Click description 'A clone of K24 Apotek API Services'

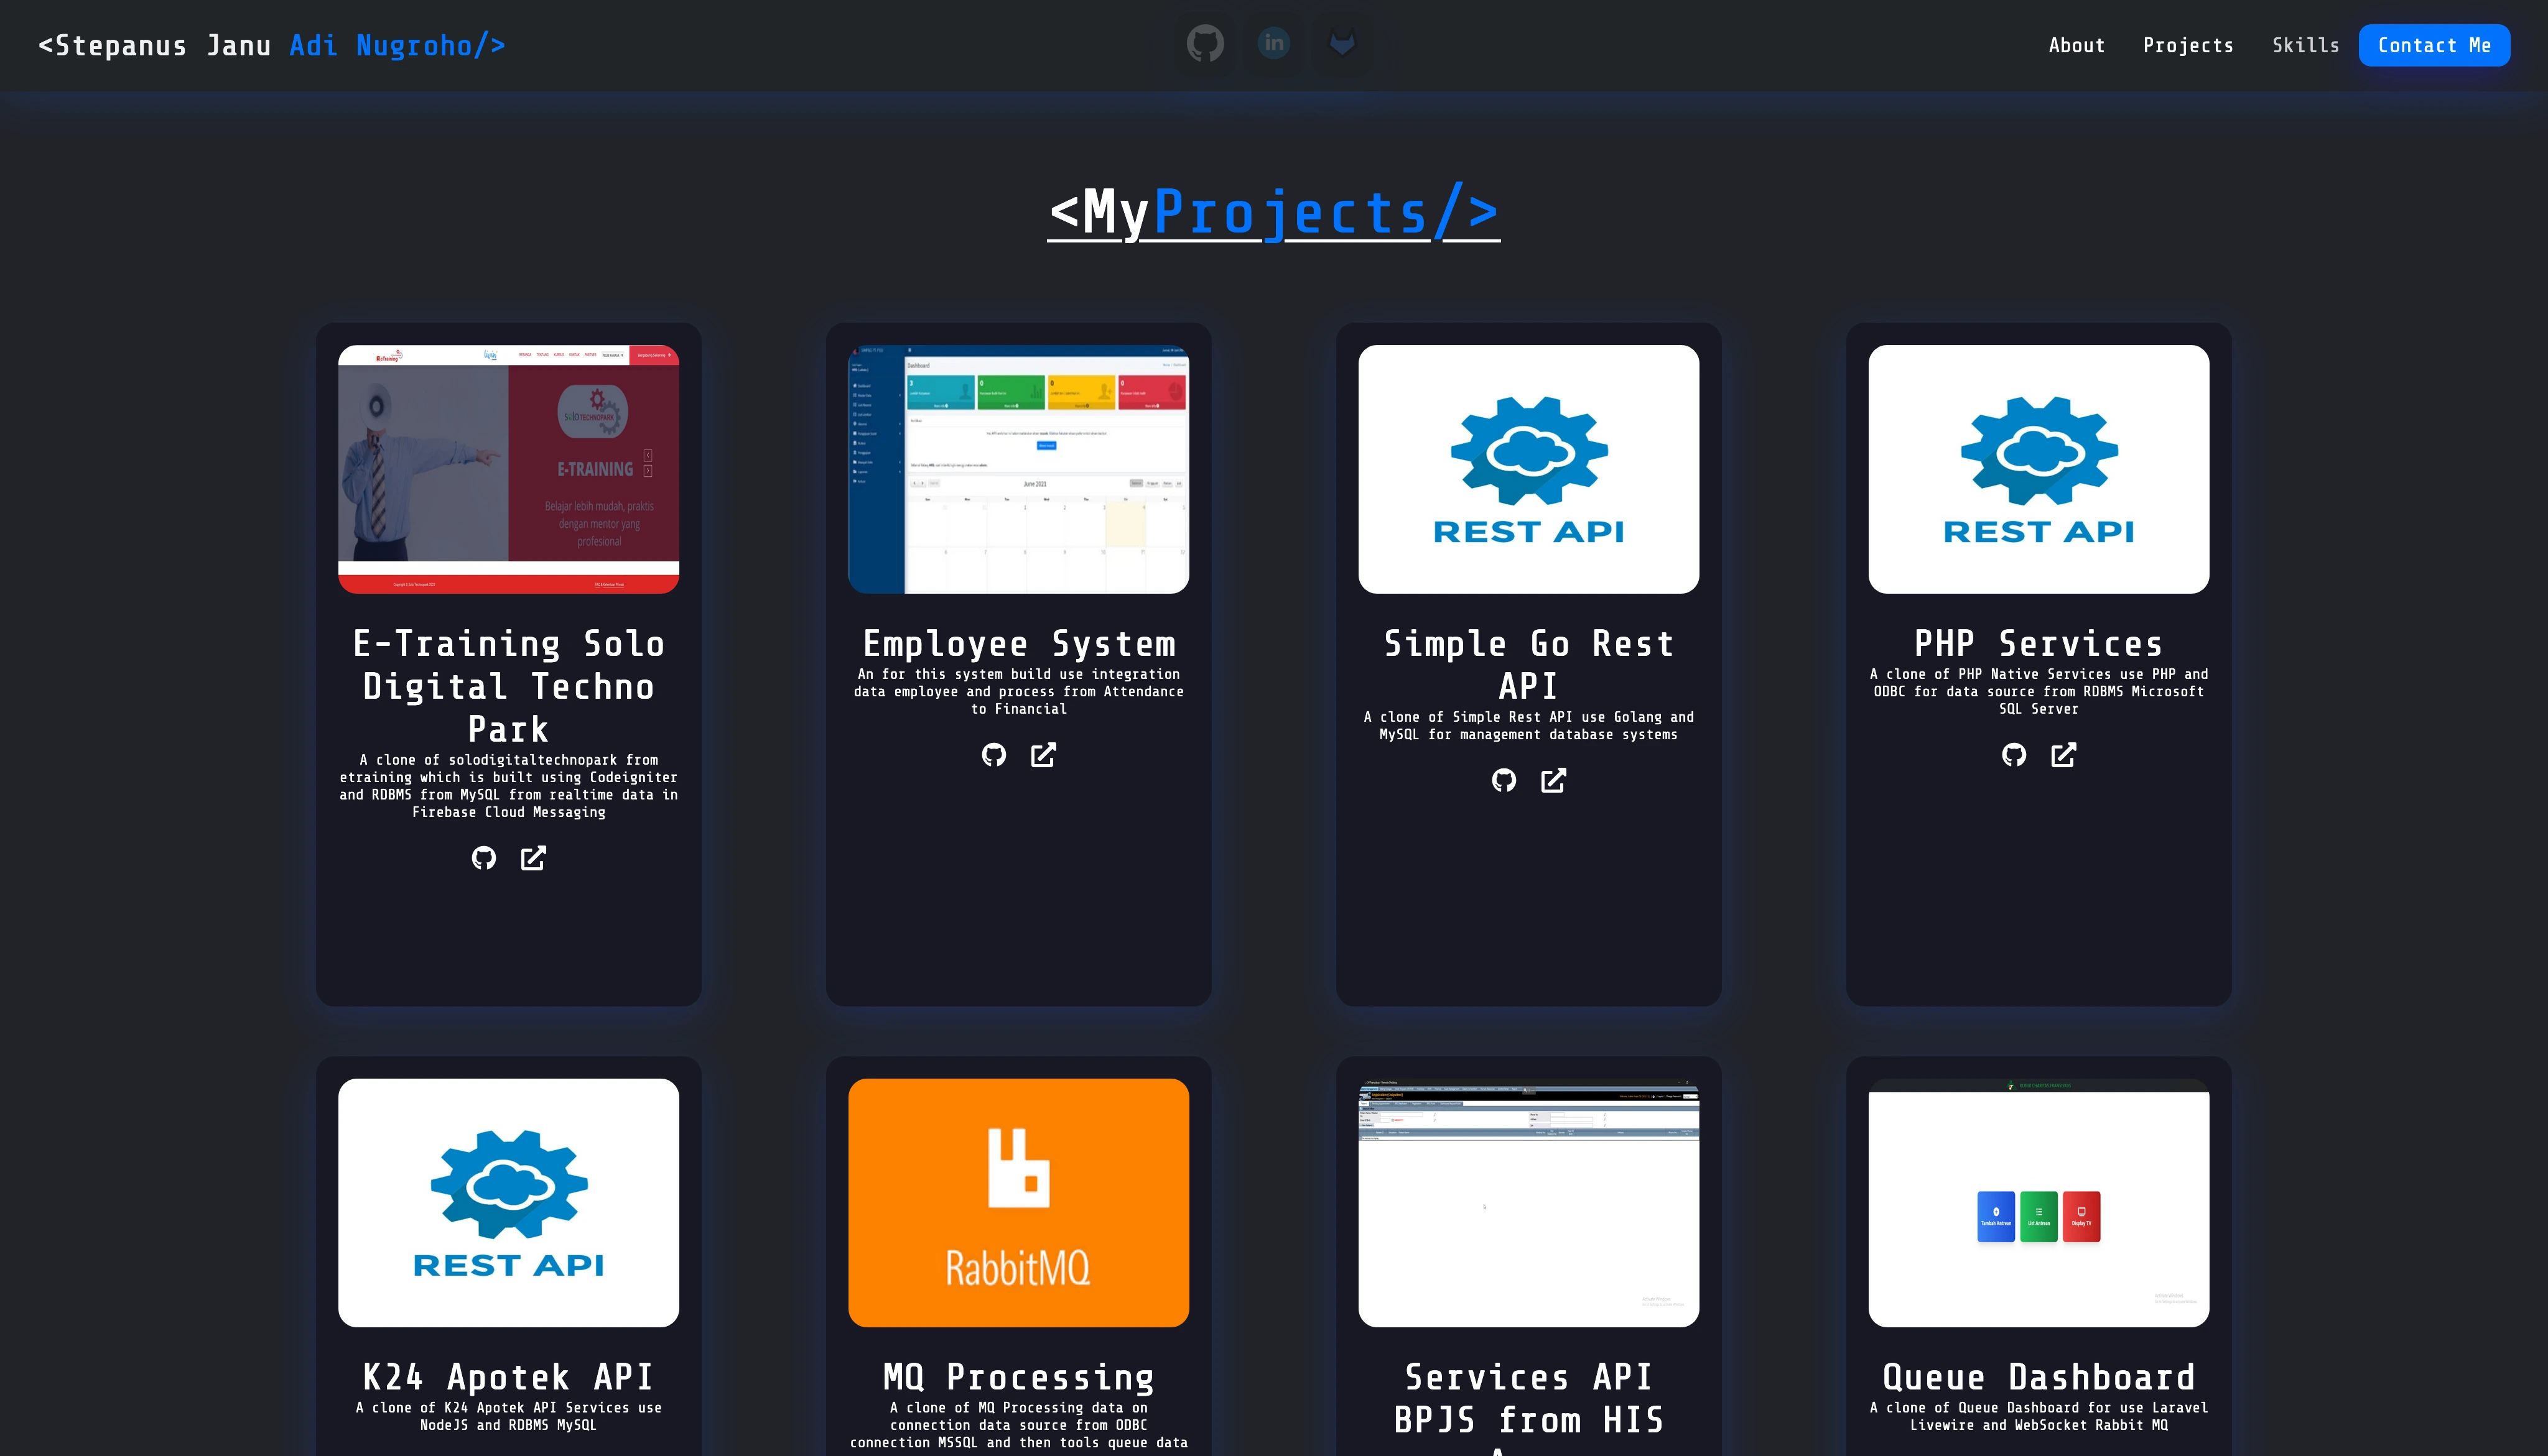(508, 1416)
